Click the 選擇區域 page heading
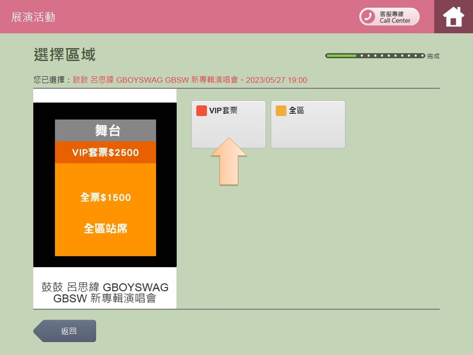Screen dimensions: 473x355 coord(64,55)
